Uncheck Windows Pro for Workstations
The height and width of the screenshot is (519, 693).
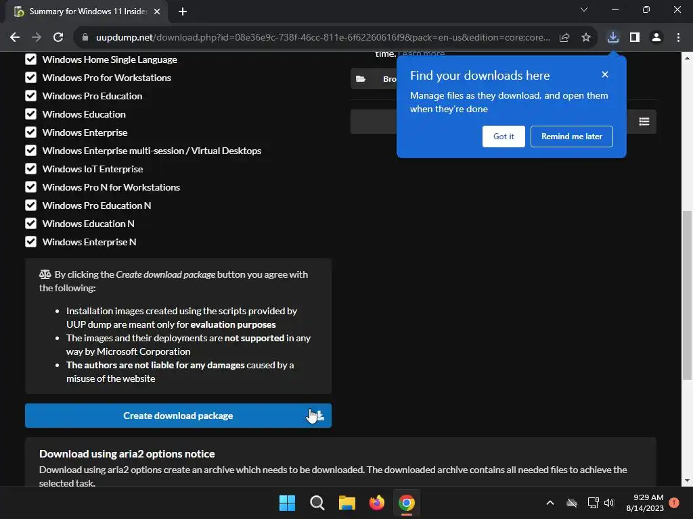pos(30,78)
